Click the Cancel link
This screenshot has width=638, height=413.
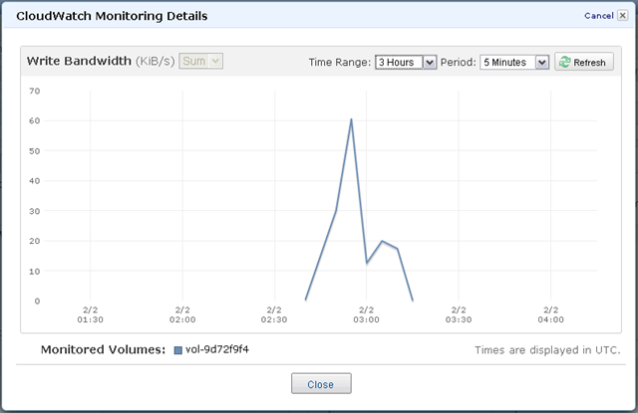(x=598, y=16)
